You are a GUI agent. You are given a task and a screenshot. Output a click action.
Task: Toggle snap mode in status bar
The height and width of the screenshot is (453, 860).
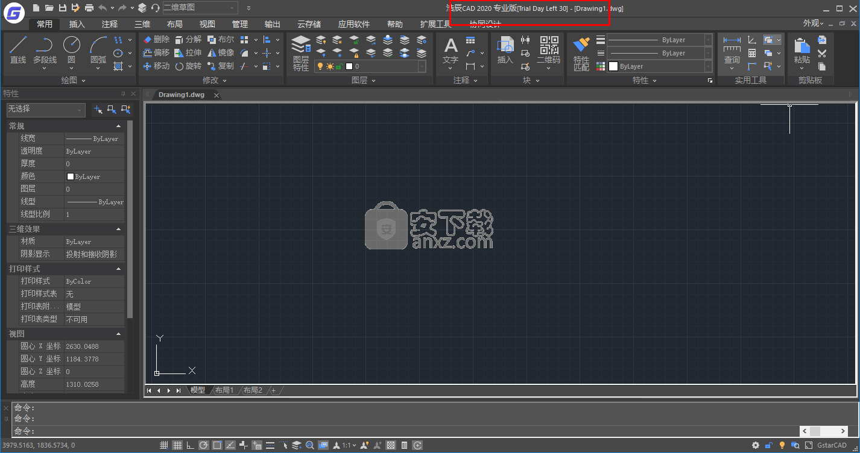point(164,445)
